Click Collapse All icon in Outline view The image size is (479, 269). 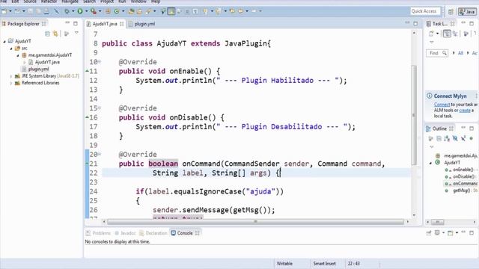click(x=439, y=138)
